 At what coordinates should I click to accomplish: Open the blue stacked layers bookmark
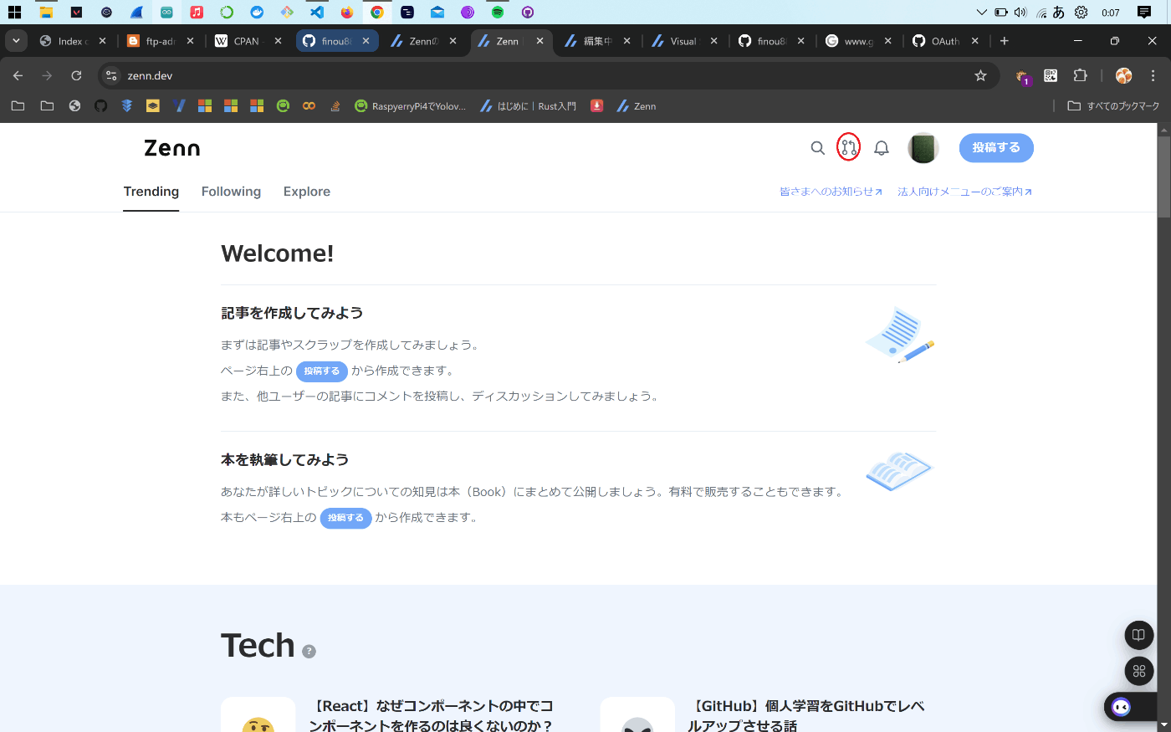tap(126, 106)
